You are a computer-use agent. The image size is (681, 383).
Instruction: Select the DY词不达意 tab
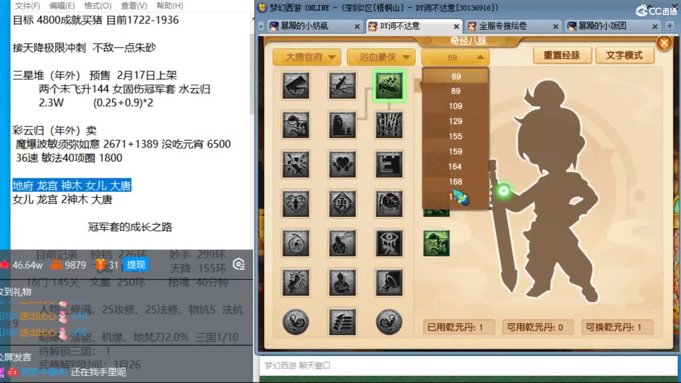coord(413,26)
